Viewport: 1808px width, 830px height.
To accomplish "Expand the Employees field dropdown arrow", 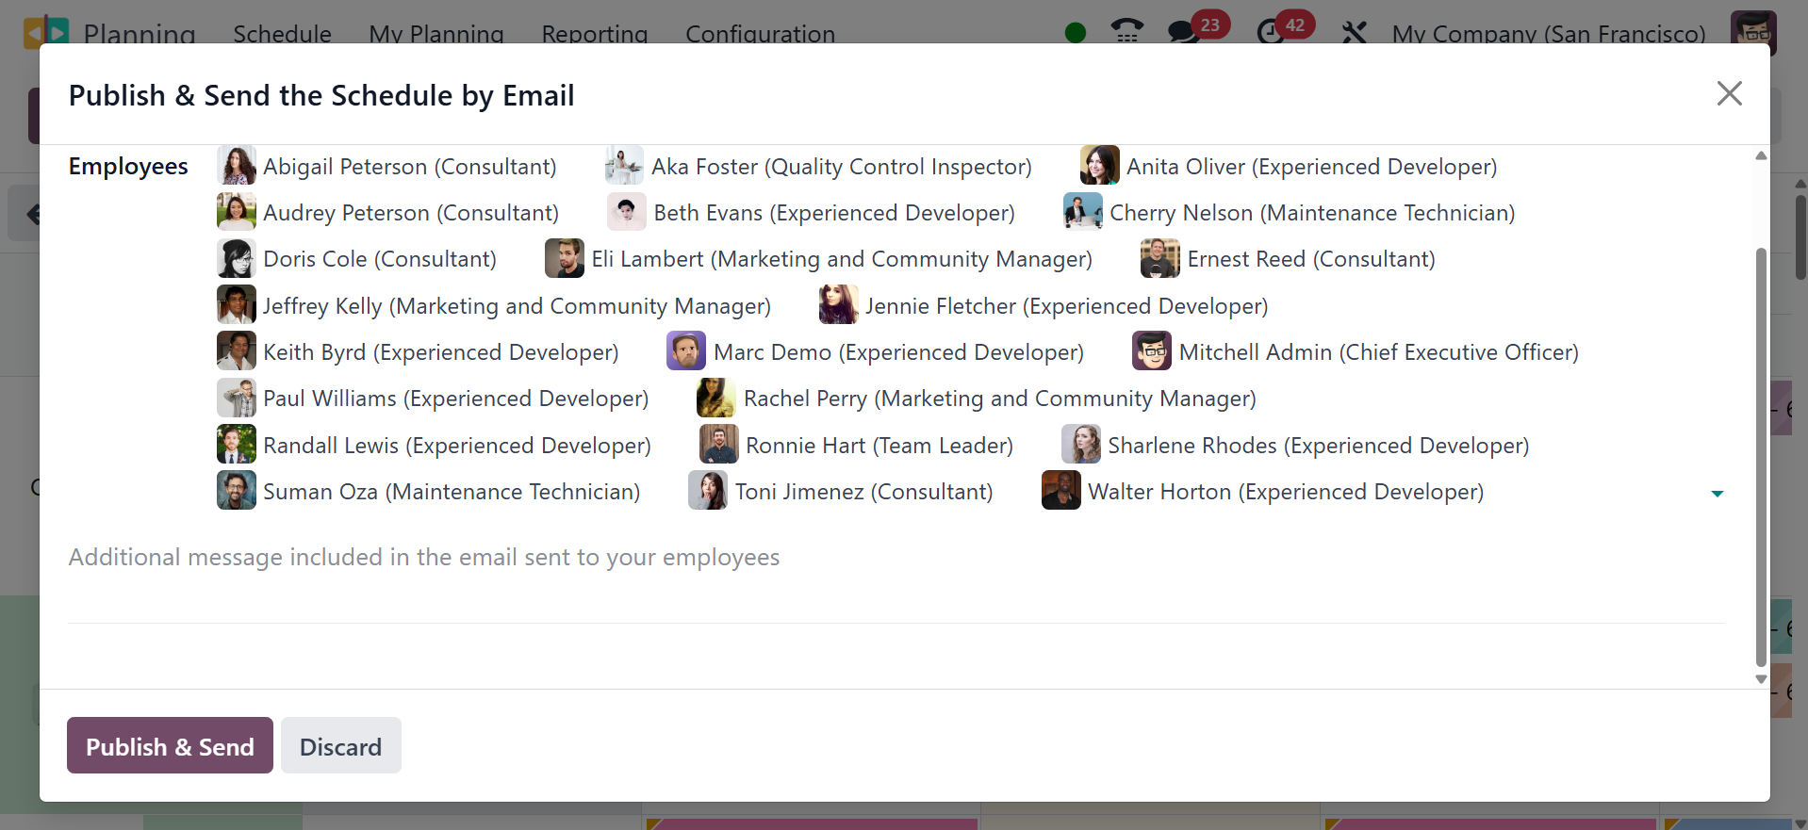I will pos(1717,493).
